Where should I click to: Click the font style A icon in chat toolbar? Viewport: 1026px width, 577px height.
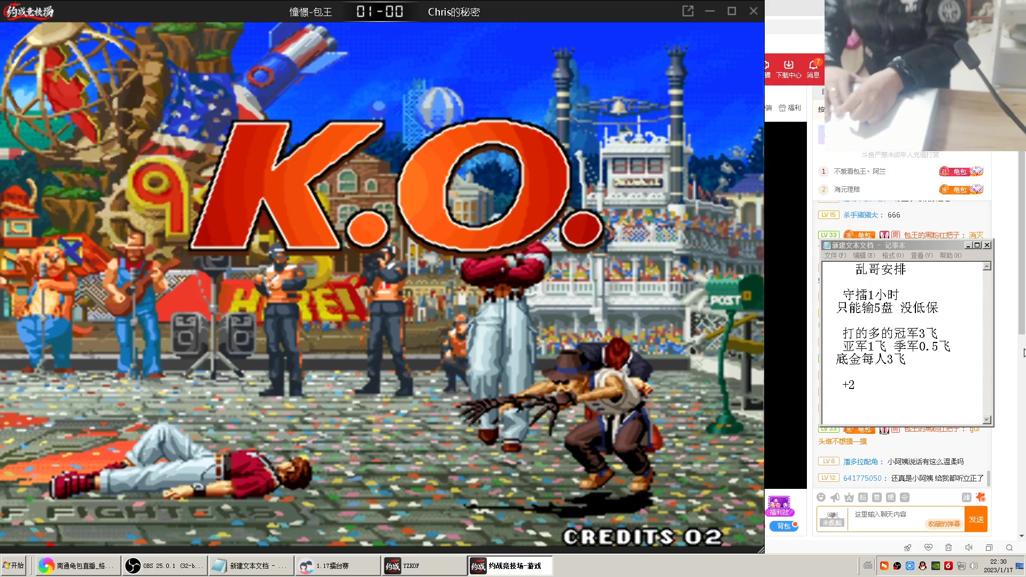[849, 497]
